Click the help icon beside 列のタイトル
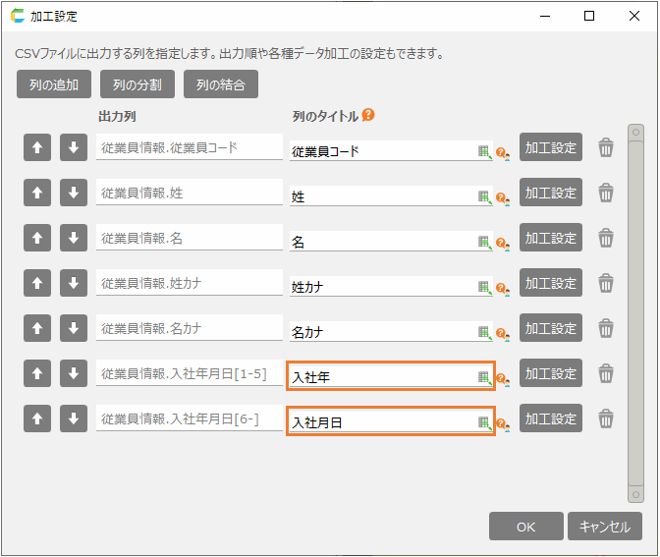This screenshot has width=660, height=557. pos(368,115)
